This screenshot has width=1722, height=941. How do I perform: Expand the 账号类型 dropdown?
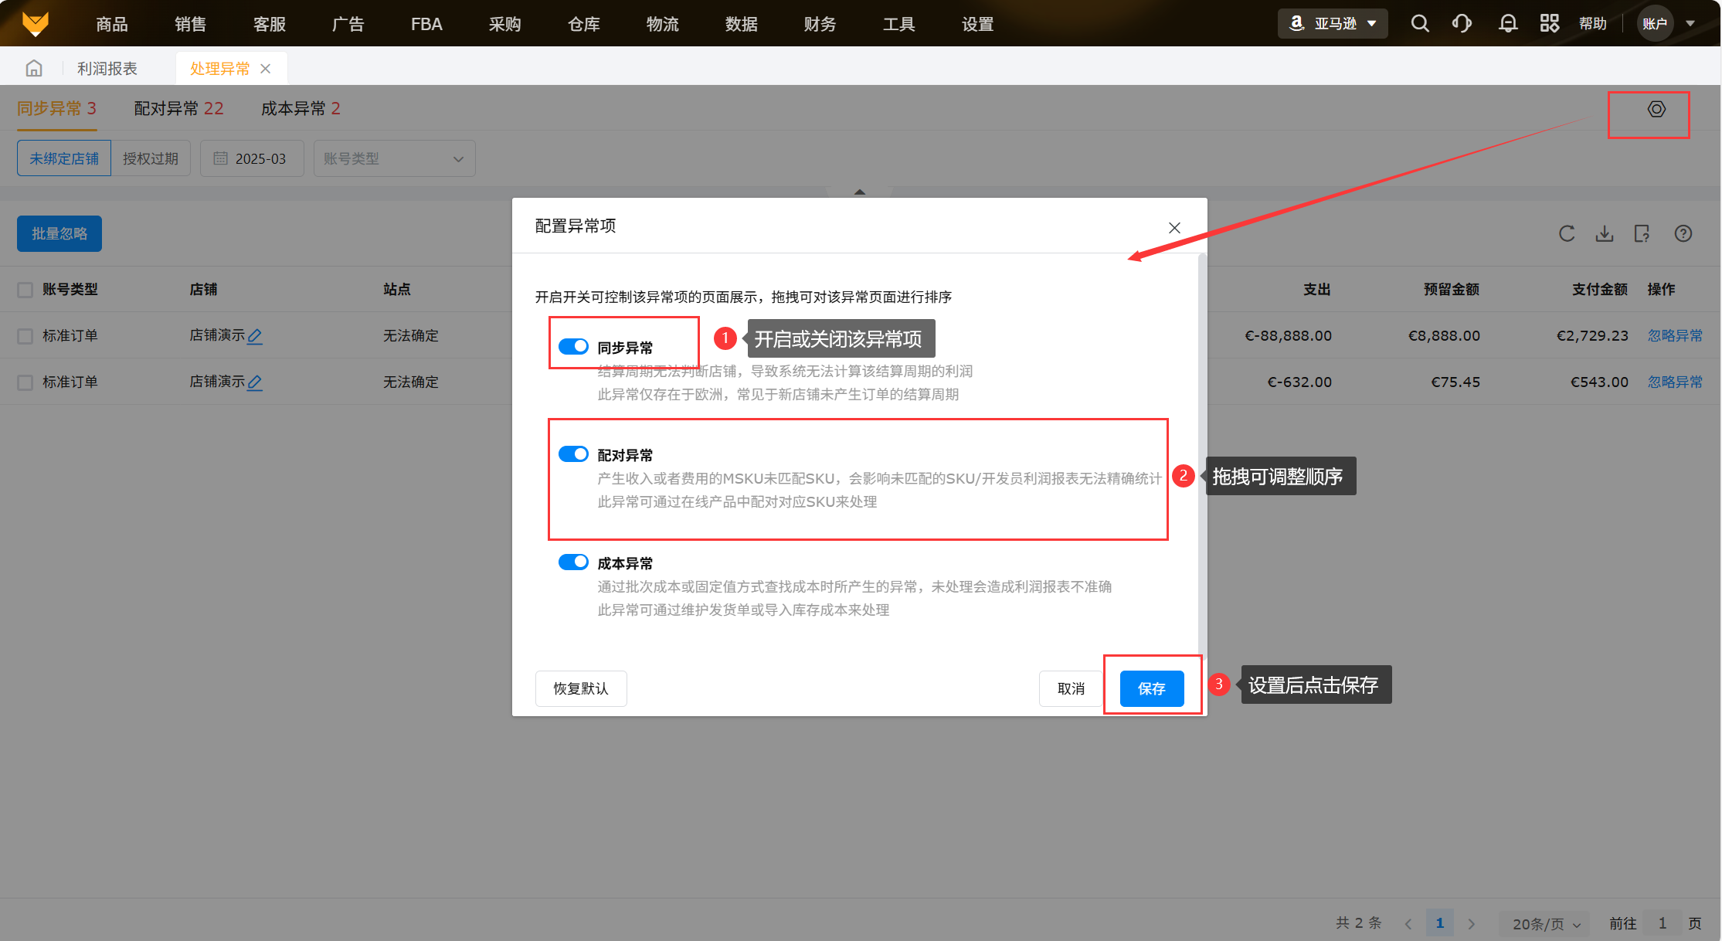coord(394,158)
